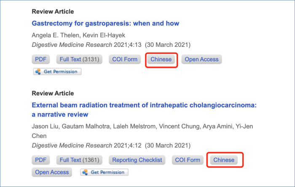This screenshot has height=187, width=295.
Task: Click Get Permission for cholangiocarcinoma review
Action: (105, 172)
